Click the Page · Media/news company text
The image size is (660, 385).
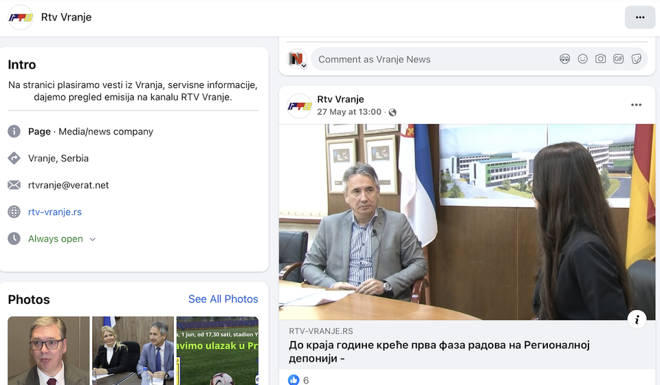pos(91,132)
